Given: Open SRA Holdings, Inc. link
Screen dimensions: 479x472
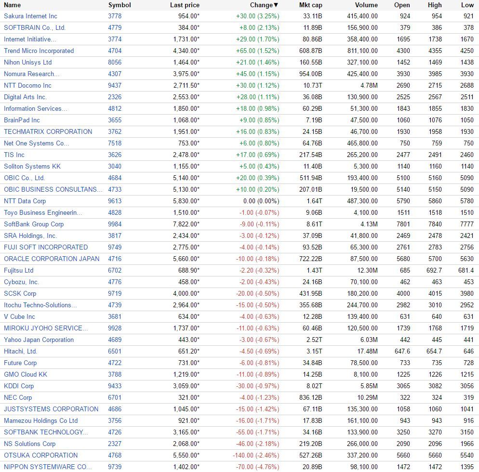Looking at the screenshot, I should coord(30,236).
